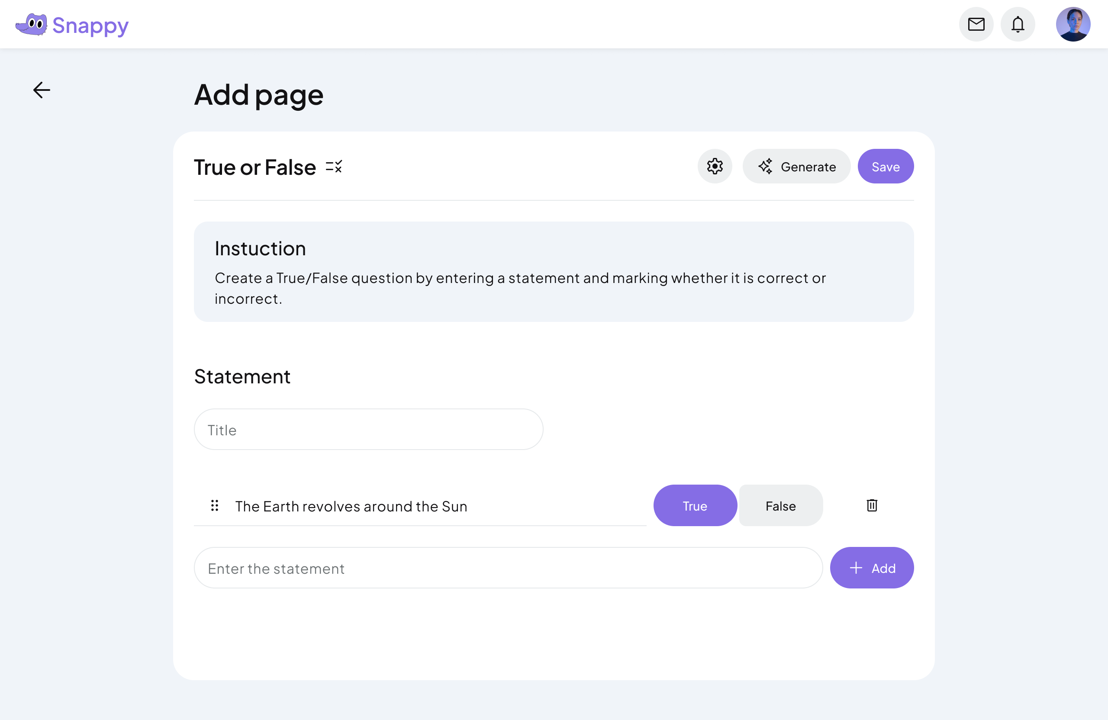The image size is (1108, 720).
Task: Click the 'Instuction' heading
Action: tap(260, 248)
